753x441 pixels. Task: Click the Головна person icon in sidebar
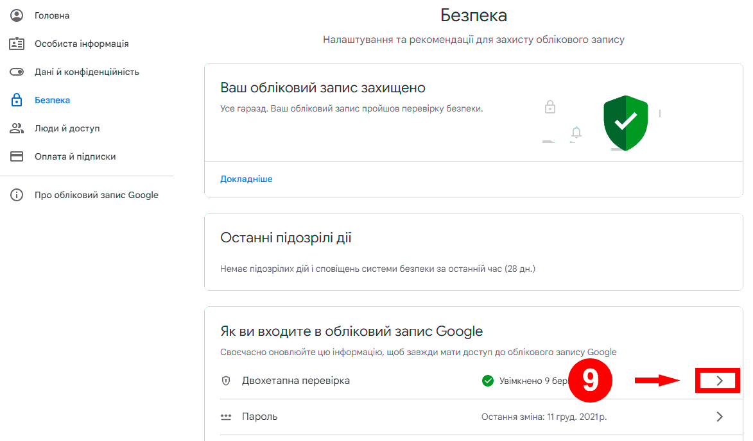click(x=17, y=15)
